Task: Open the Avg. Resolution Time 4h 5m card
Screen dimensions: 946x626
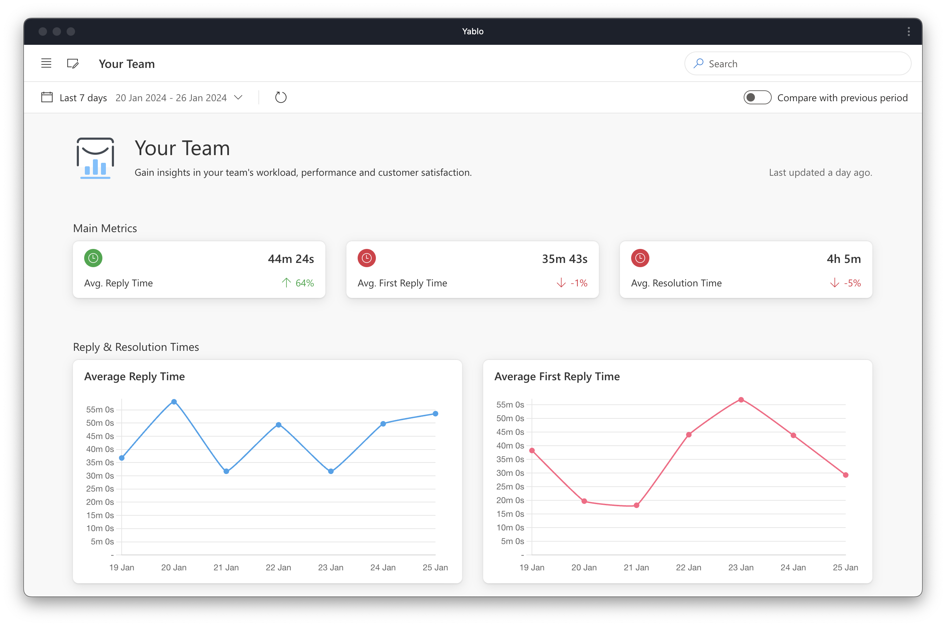Action: pos(745,270)
